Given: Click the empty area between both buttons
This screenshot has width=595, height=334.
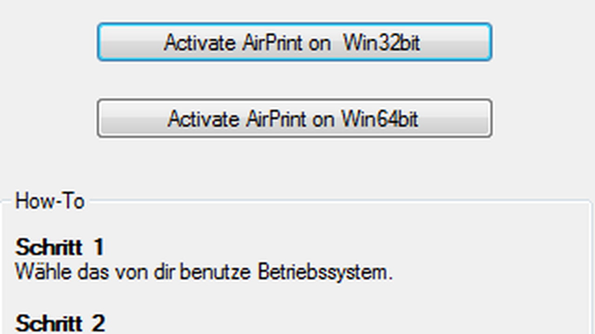Looking at the screenshot, I should point(294,80).
